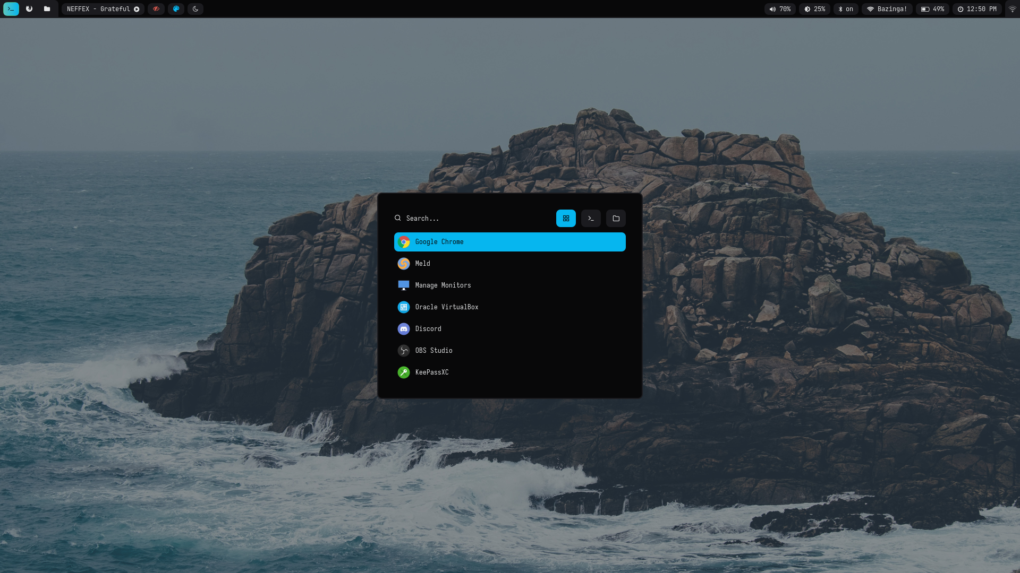Toggle the Bluetooth on module
Image resolution: width=1020 pixels, height=573 pixels.
(x=846, y=9)
